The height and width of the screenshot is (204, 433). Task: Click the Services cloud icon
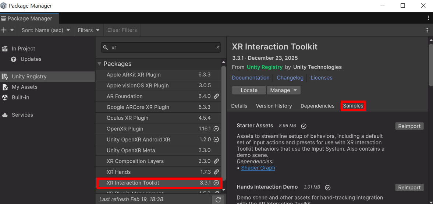pos(5,115)
